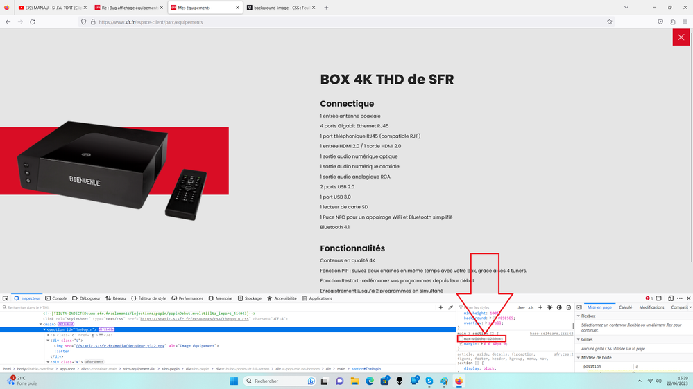The height and width of the screenshot is (389, 693).
Task: Click the Rechercher dans le HTML field
Action: pos(219,307)
